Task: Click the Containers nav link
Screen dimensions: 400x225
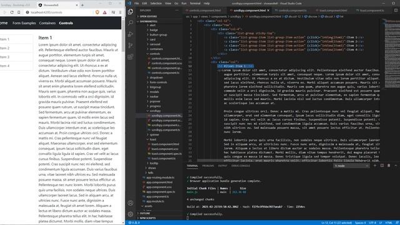Action: pos(47,23)
